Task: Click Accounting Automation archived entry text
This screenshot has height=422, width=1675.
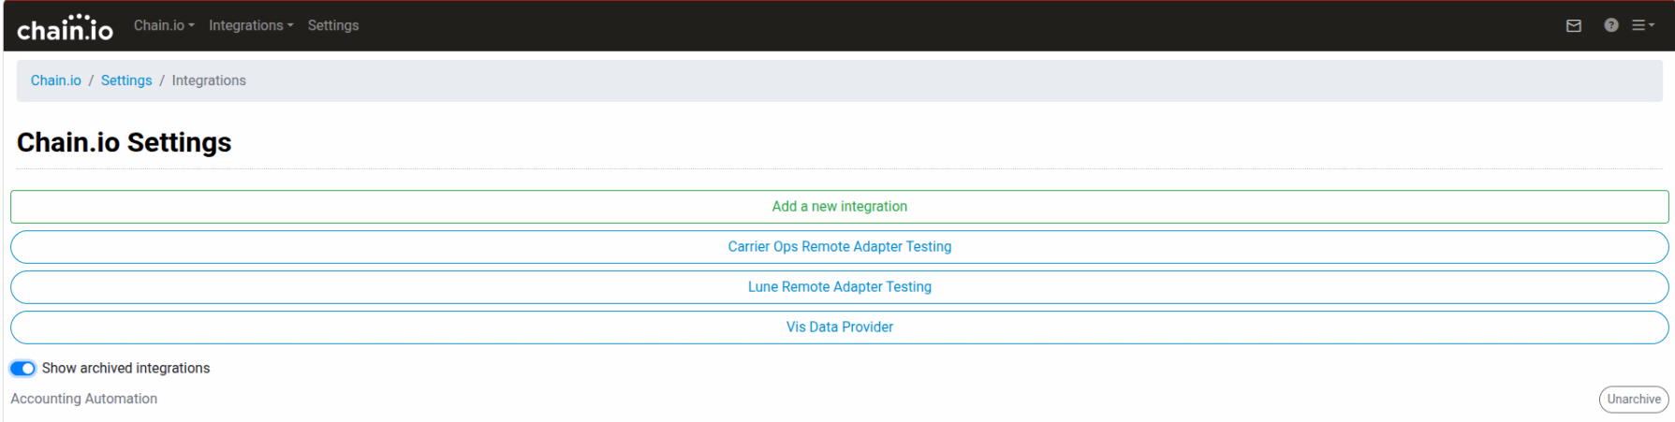Action: click(x=84, y=399)
